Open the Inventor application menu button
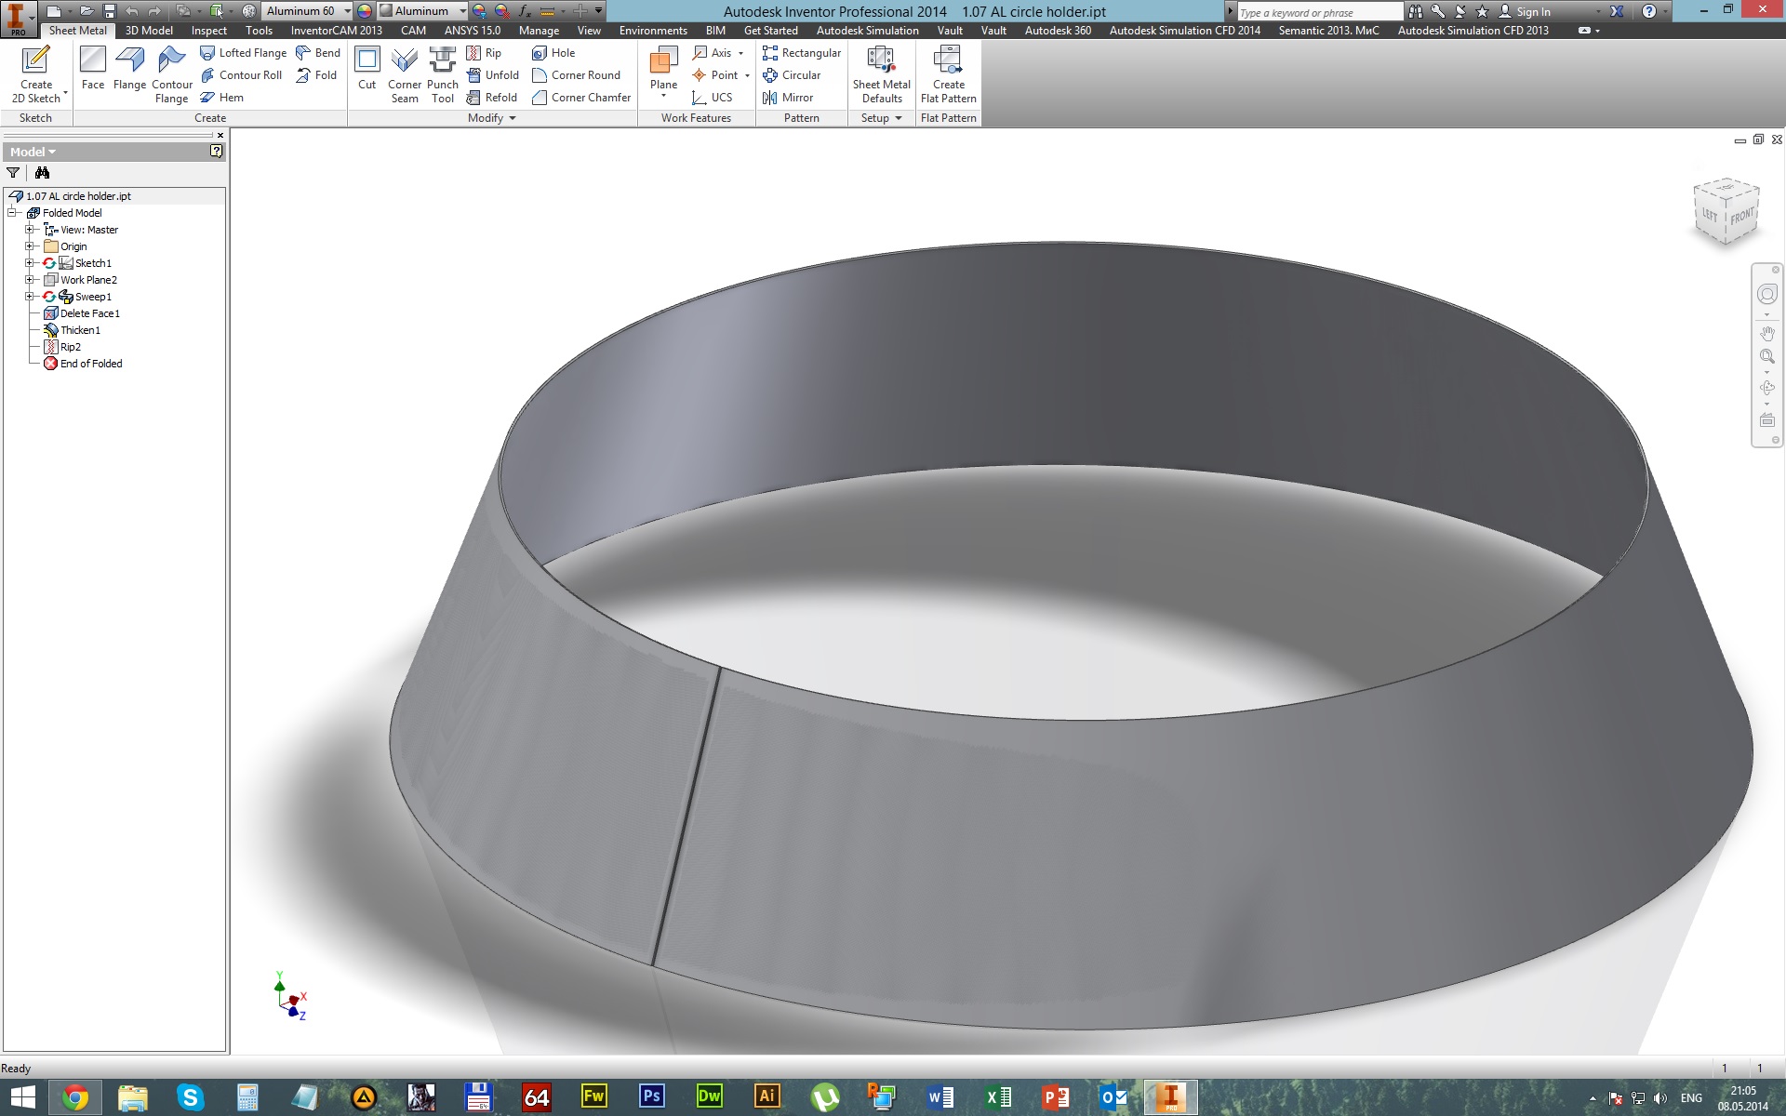Image resolution: width=1786 pixels, height=1116 pixels. (x=18, y=19)
